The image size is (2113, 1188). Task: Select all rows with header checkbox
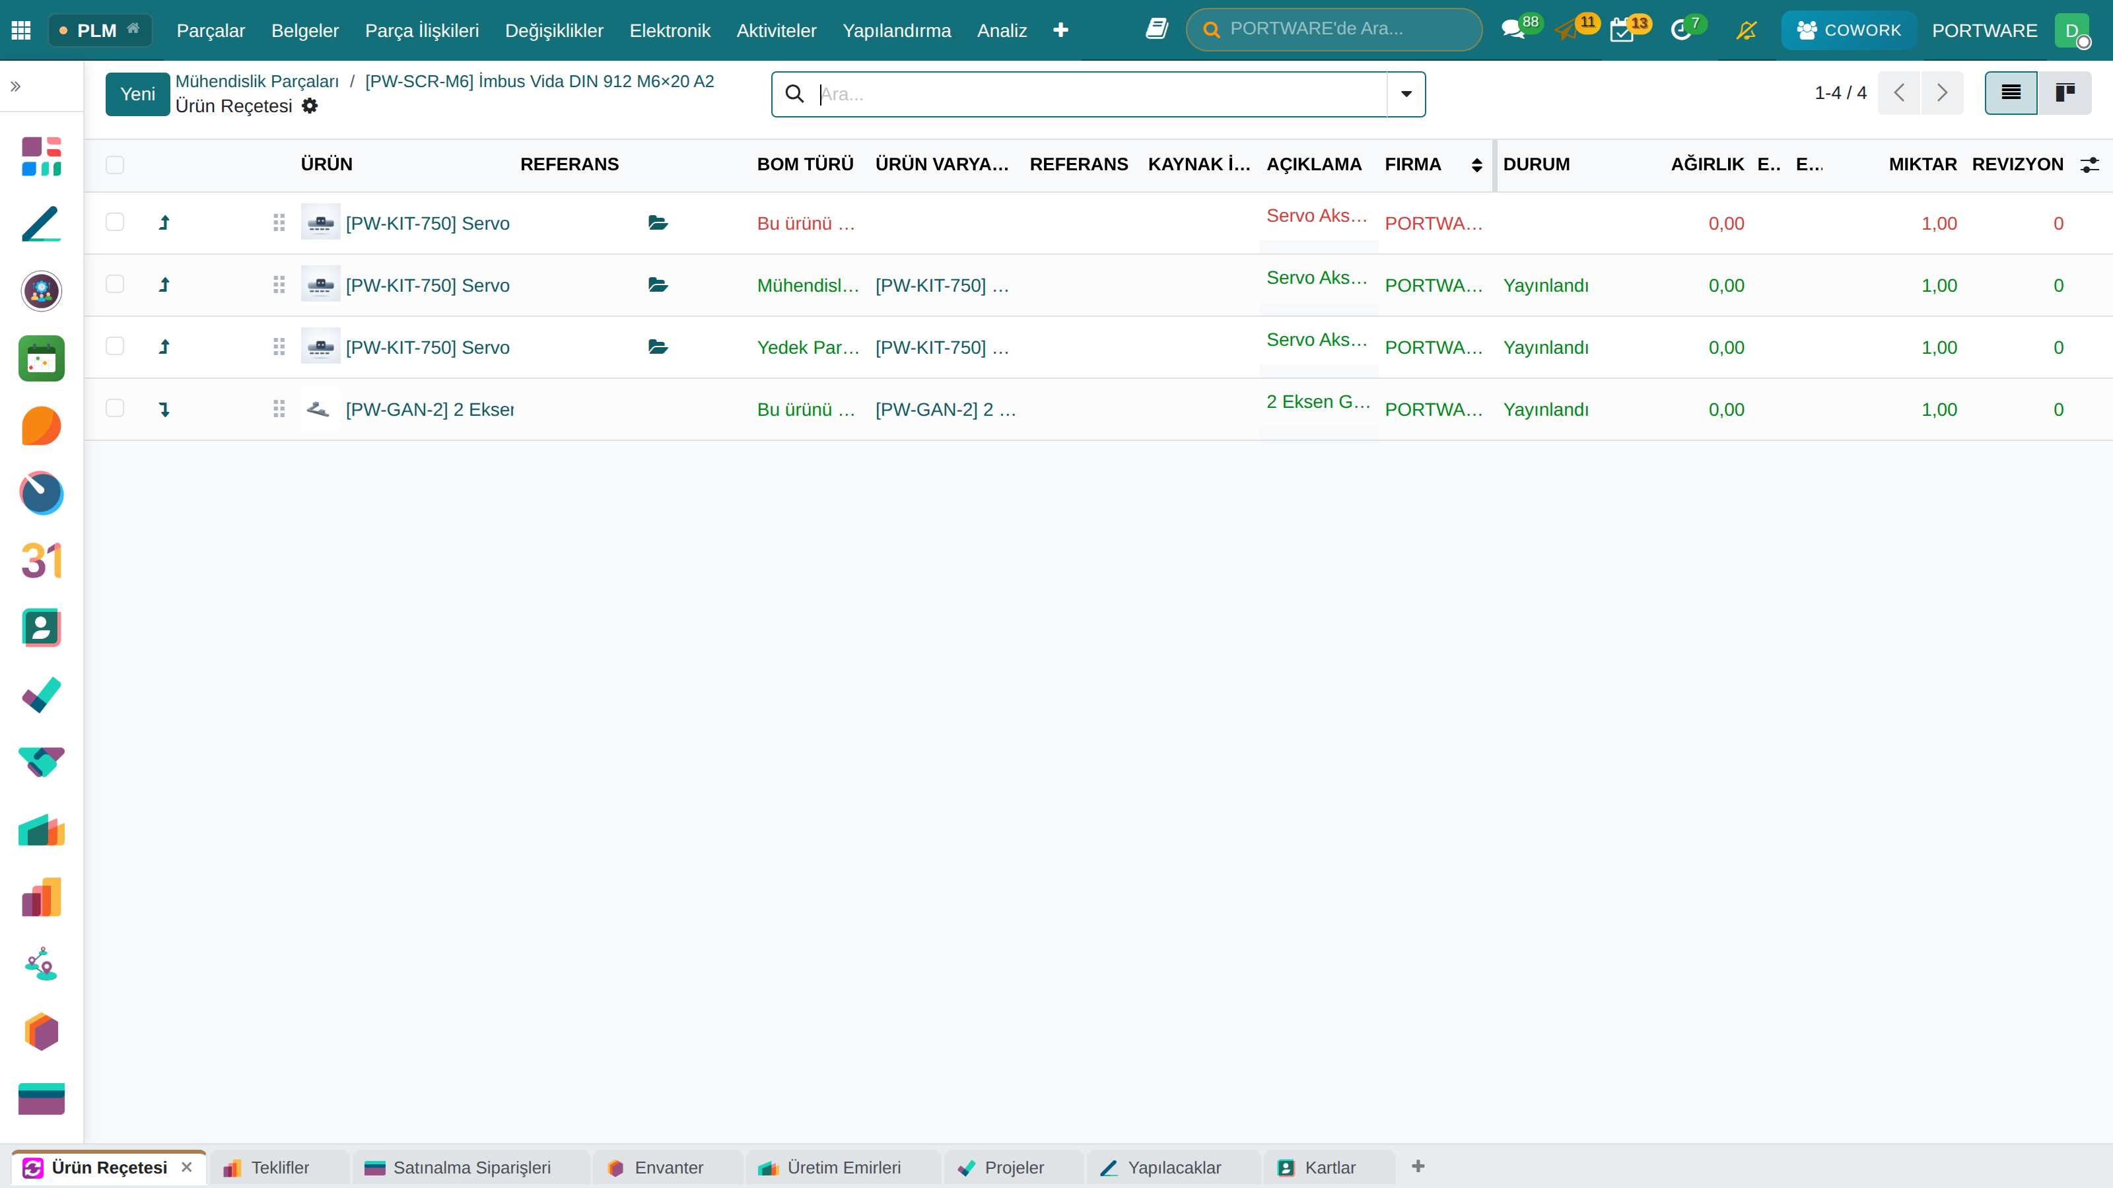[x=115, y=165]
